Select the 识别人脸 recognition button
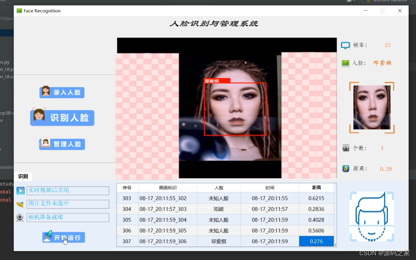Image resolution: width=416 pixels, height=260 pixels. tap(62, 118)
